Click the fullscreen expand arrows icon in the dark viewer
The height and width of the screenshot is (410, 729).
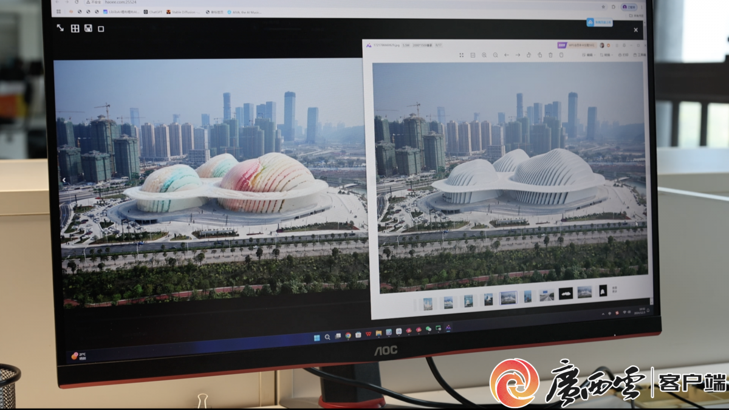pyautogui.click(x=60, y=28)
